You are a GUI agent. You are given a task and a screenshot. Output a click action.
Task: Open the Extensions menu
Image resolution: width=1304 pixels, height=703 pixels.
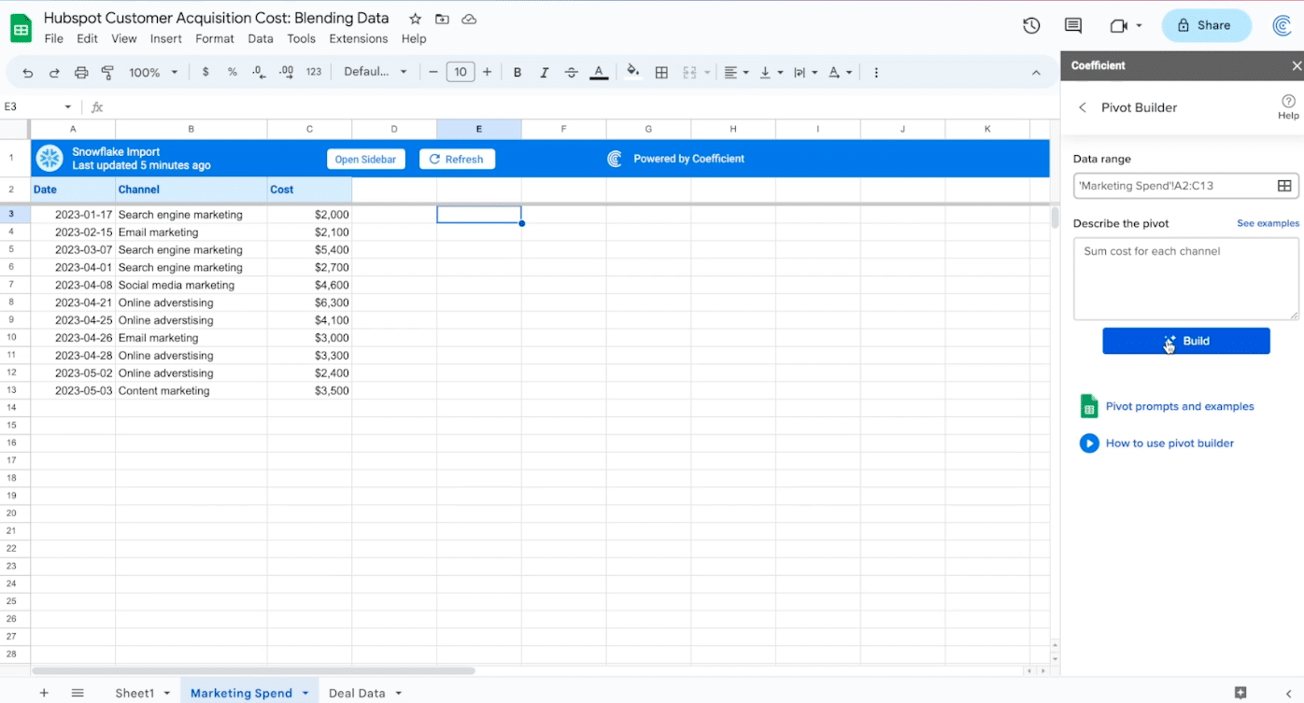(359, 39)
